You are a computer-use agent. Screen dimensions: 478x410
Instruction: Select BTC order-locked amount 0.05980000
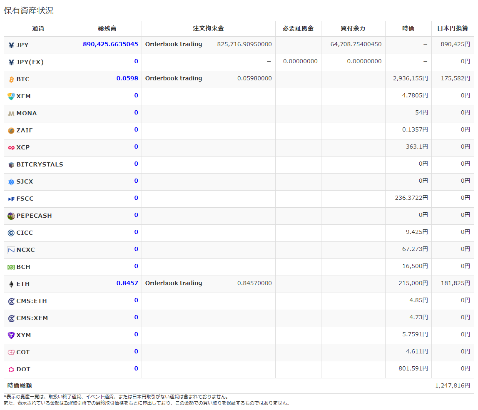[x=254, y=78]
